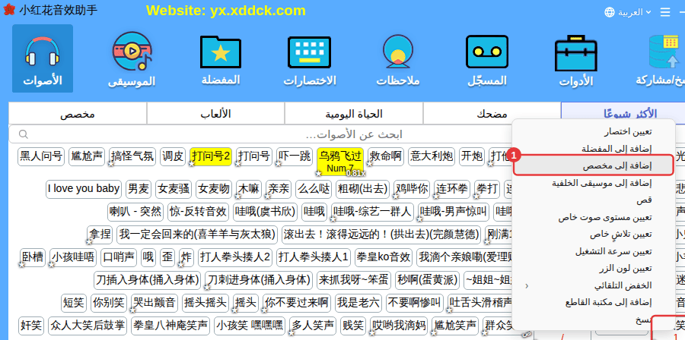The image size is (685, 340).
Task: Play the 救命啊 sound button
Action: click(386, 157)
